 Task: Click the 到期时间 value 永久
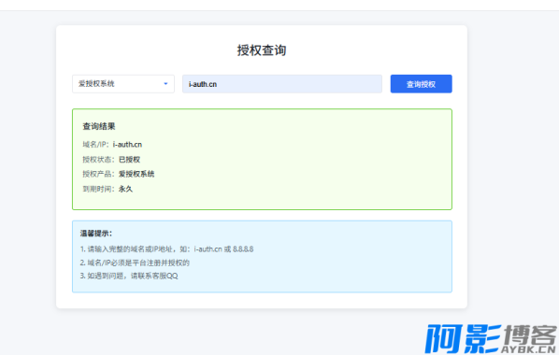[x=125, y=189]
